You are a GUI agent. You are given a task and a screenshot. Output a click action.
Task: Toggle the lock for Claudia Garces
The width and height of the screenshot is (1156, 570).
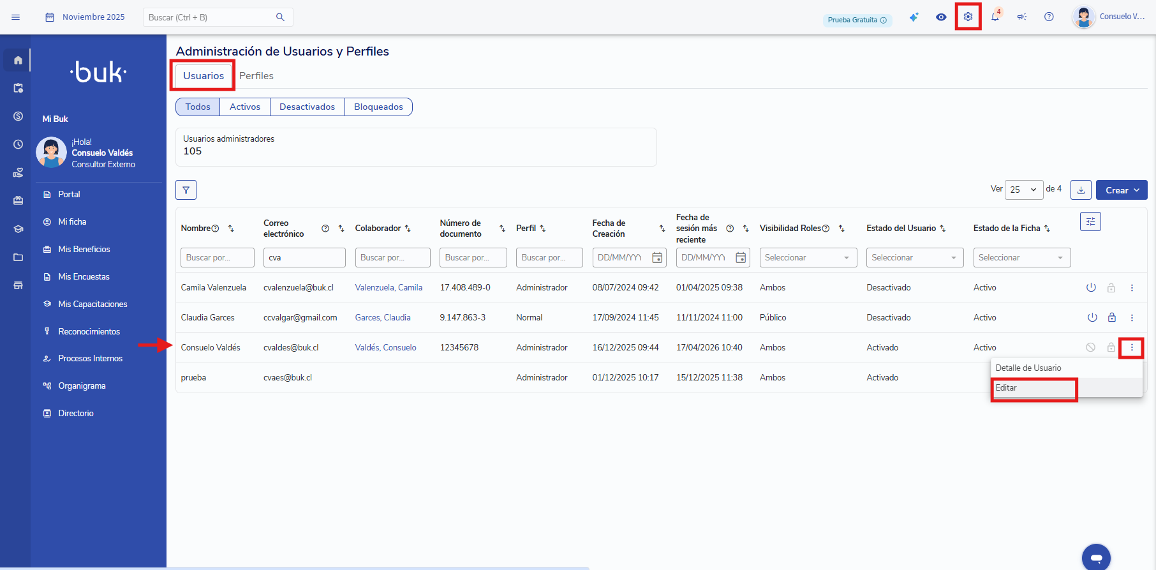(x=1111, y=318)
